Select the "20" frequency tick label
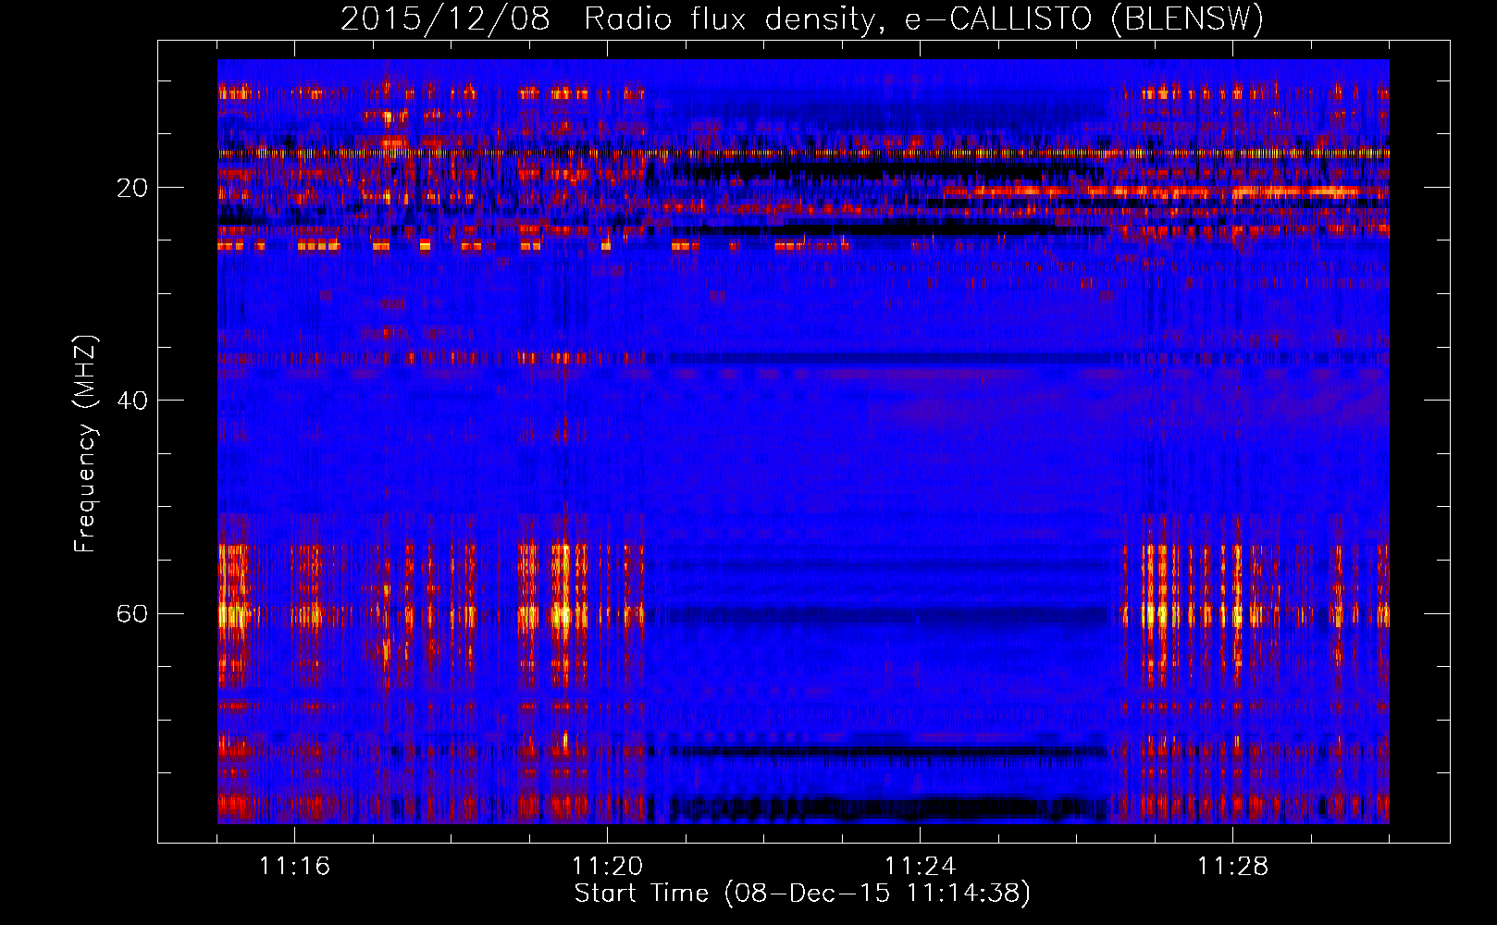1497x925 pixels. coord(131,188)
